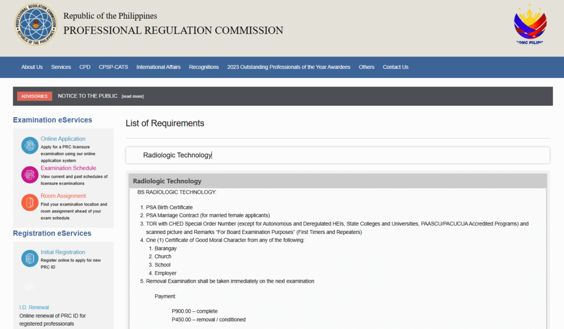Image resolution: width=564 pixels, height=329 pixels.
Task: Click the Bagong Pilipinas sun logo
Action: pyautogui.click(x=529, y=24)
